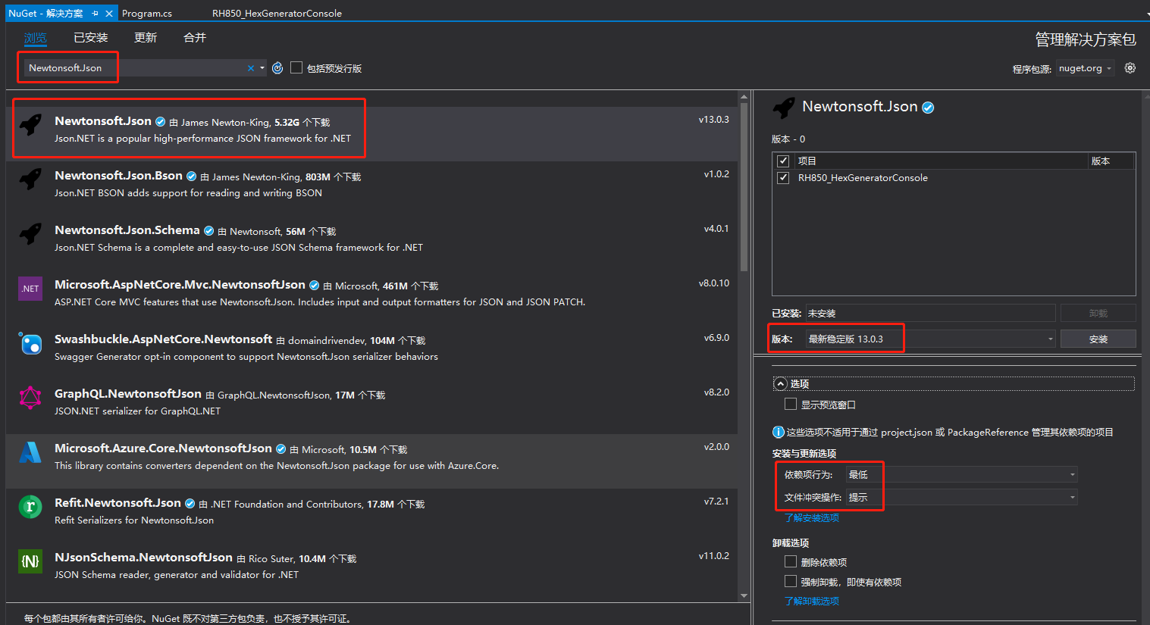The image size is (1150, 625).
Task: Enable the show preview window checkbox
Action: click(791, 404)
